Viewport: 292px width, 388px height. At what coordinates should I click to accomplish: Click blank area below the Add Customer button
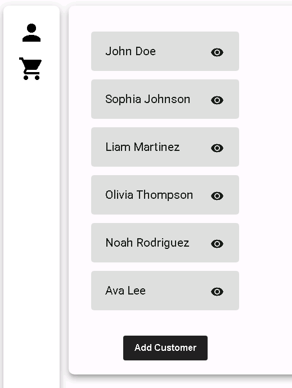(165, 367)
